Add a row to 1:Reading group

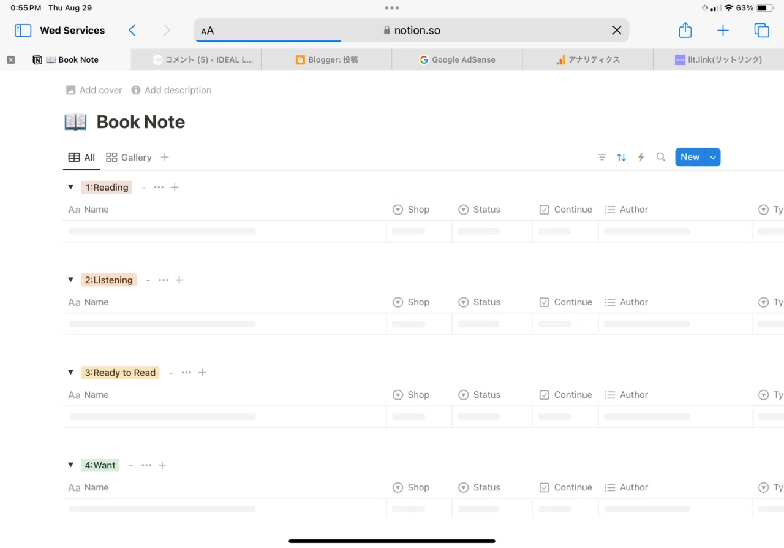click(x=175, y=188)
